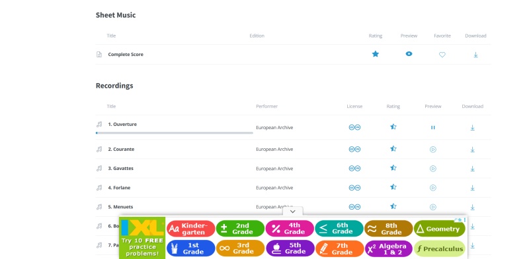Click music note icon beside 2. Courante

coord(99,150)
